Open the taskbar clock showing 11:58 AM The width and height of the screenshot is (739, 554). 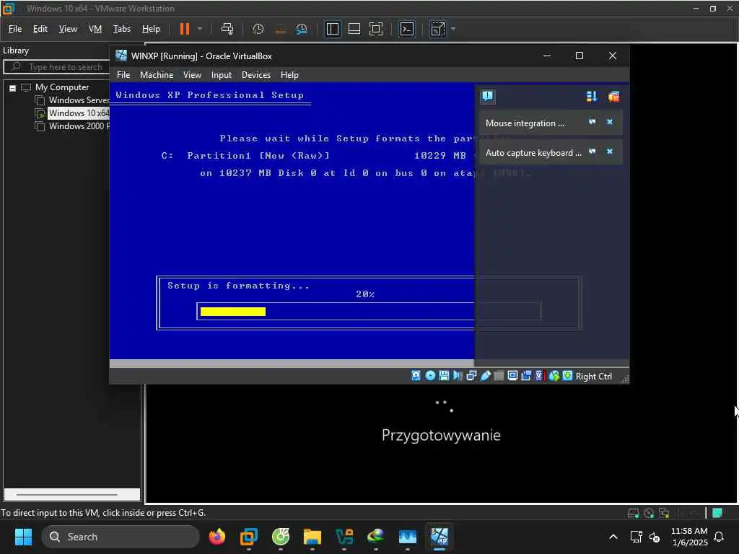[x=689, y=537]
